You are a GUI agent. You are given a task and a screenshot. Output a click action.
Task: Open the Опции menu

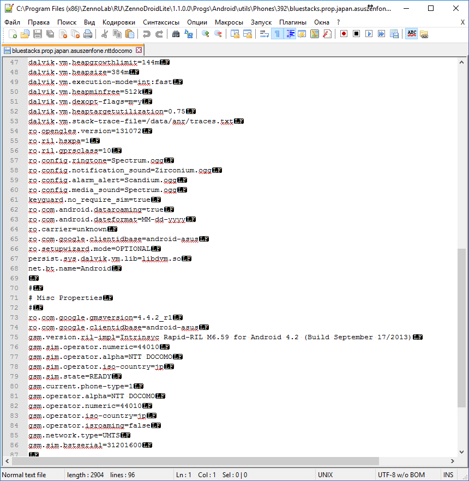tap(197, 22)
